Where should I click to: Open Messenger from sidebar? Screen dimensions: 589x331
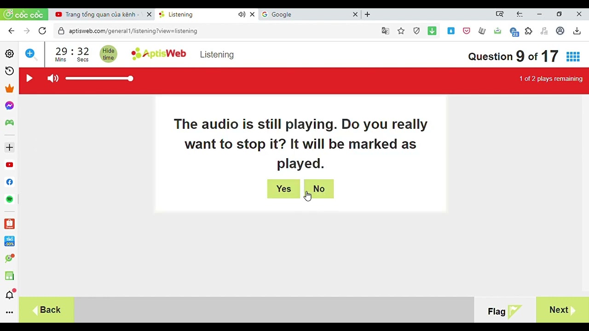pos(9,106)
